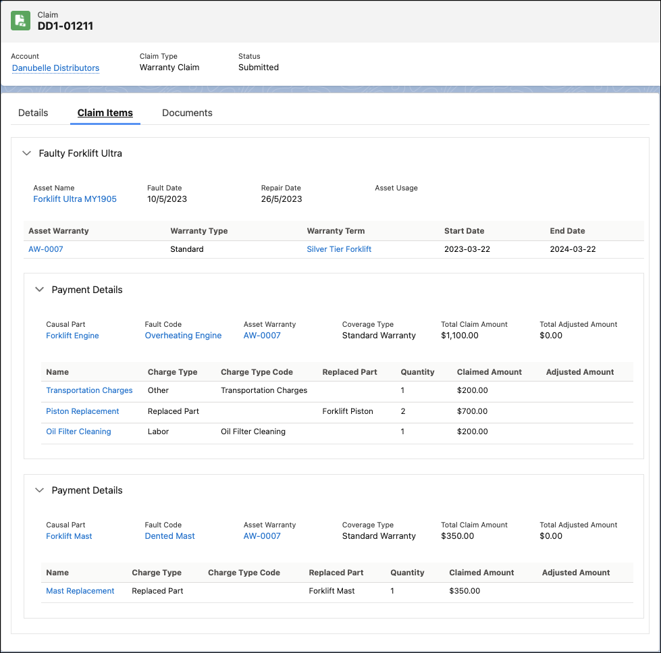Open the Transportation Charges line item
Viewport: 661px width, 653px height.
click(x=89, y=390)
